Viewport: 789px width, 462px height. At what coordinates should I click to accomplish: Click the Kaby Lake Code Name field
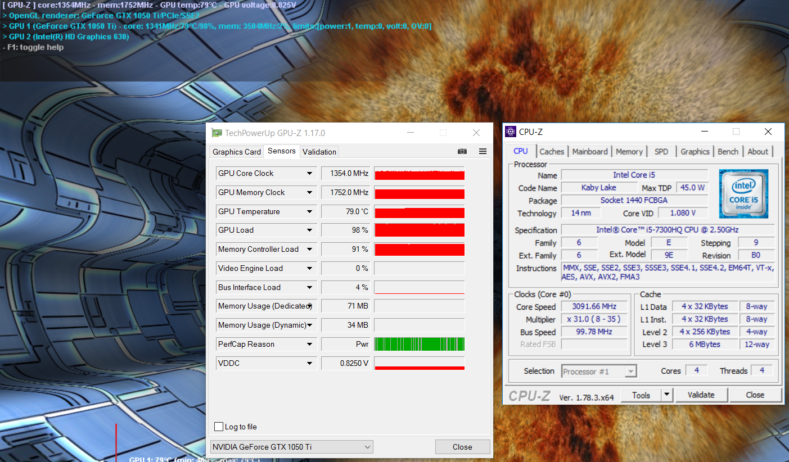tap(599, 188)
